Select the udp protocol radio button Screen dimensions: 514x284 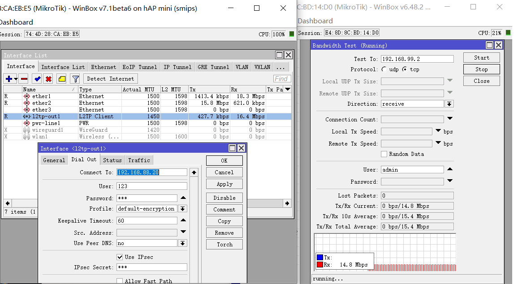point(384,69)
